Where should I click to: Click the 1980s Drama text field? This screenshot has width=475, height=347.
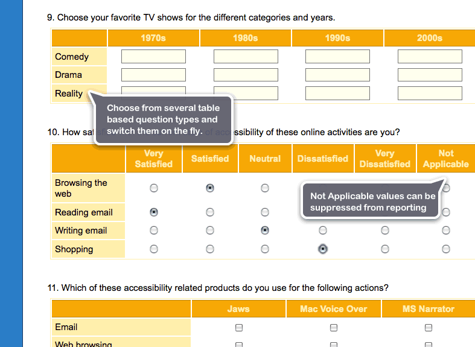tap(246, 75)
